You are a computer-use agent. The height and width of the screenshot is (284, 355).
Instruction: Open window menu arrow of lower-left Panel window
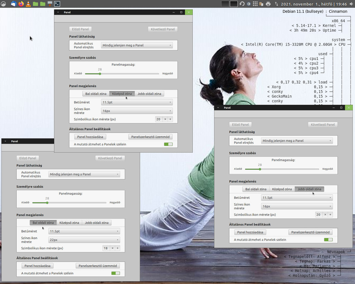5,141
